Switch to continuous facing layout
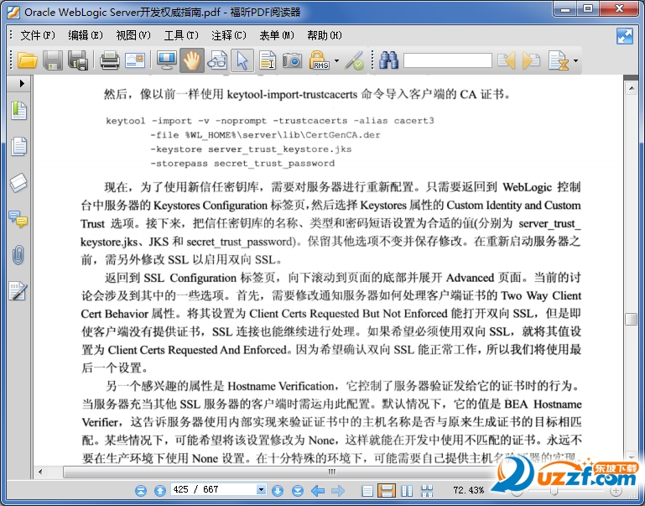Image resolution: width=645 pixels, height=506 pixels. point(427,490)
